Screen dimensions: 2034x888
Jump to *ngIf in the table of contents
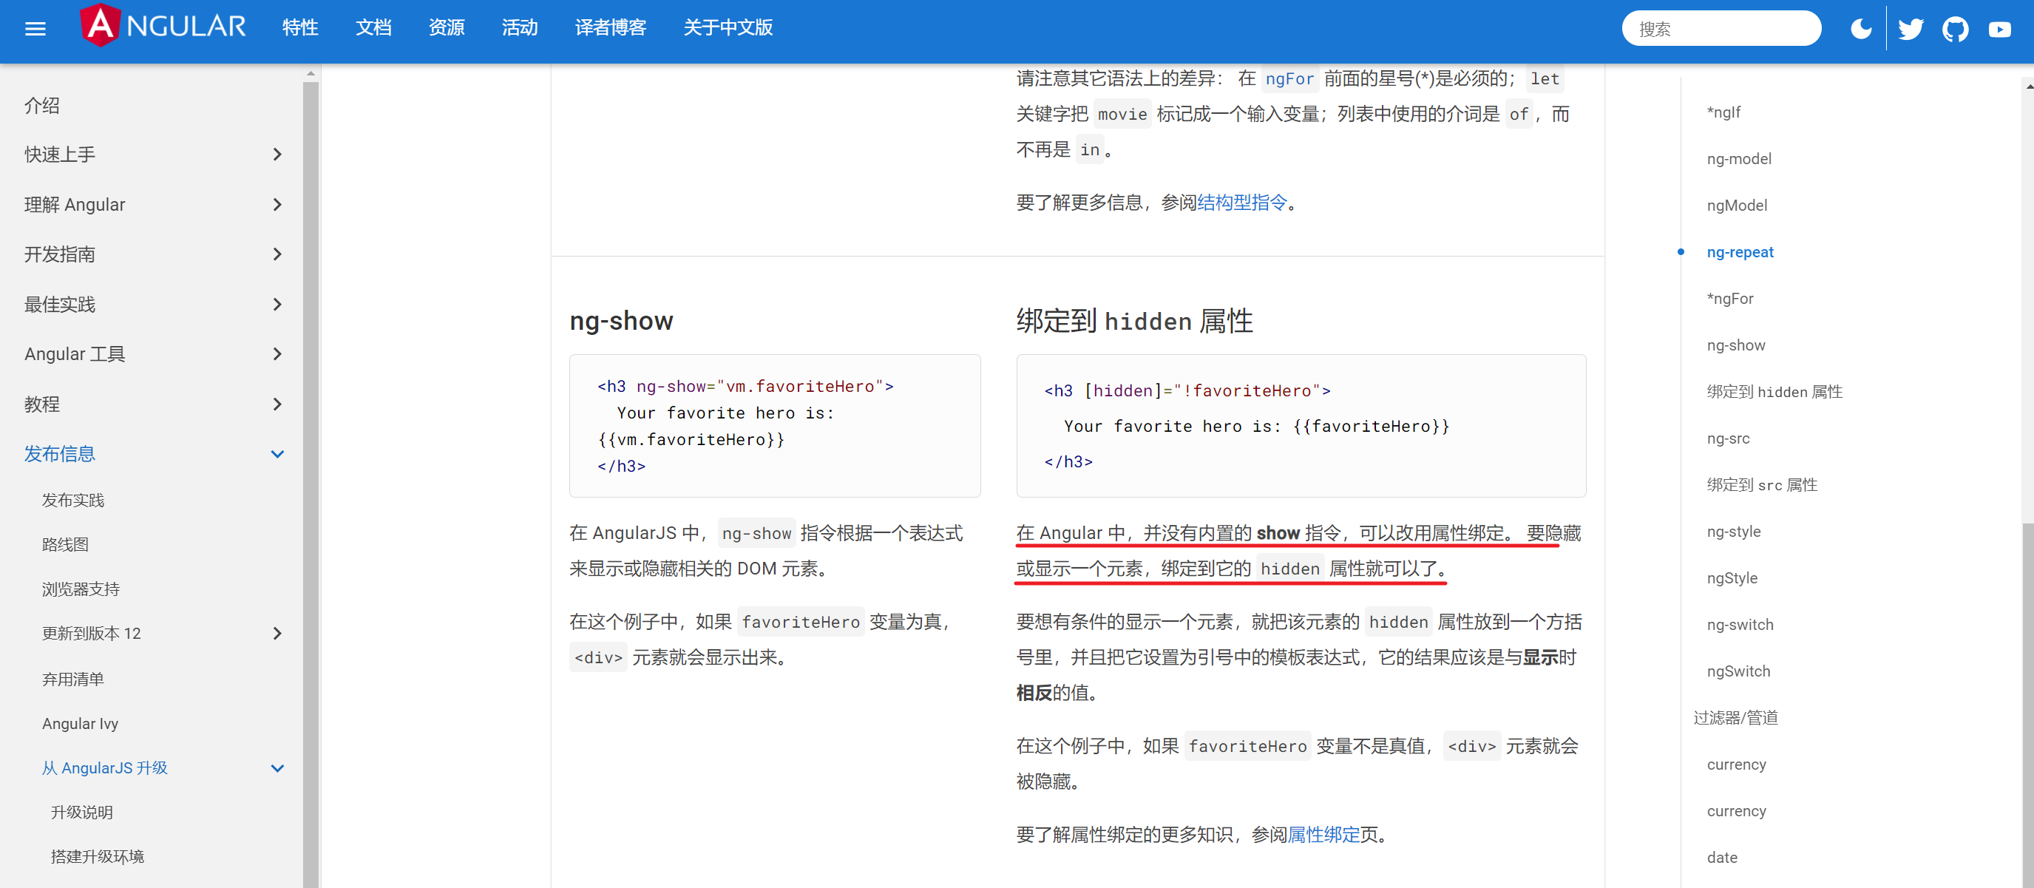pyautogui.click(x=1723, y=112)
